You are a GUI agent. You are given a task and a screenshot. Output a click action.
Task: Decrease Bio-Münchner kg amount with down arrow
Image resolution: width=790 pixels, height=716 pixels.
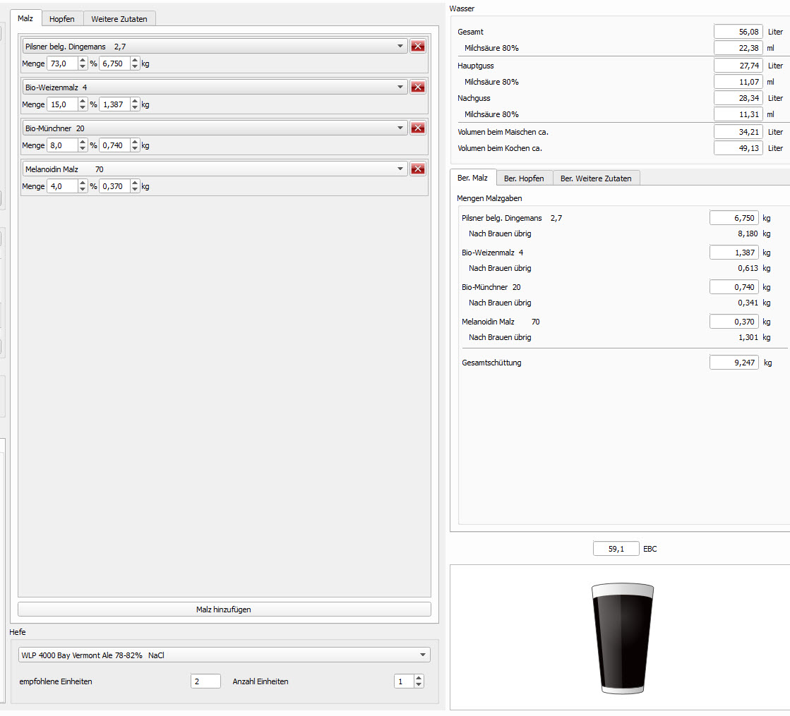[x=135, y=149]
